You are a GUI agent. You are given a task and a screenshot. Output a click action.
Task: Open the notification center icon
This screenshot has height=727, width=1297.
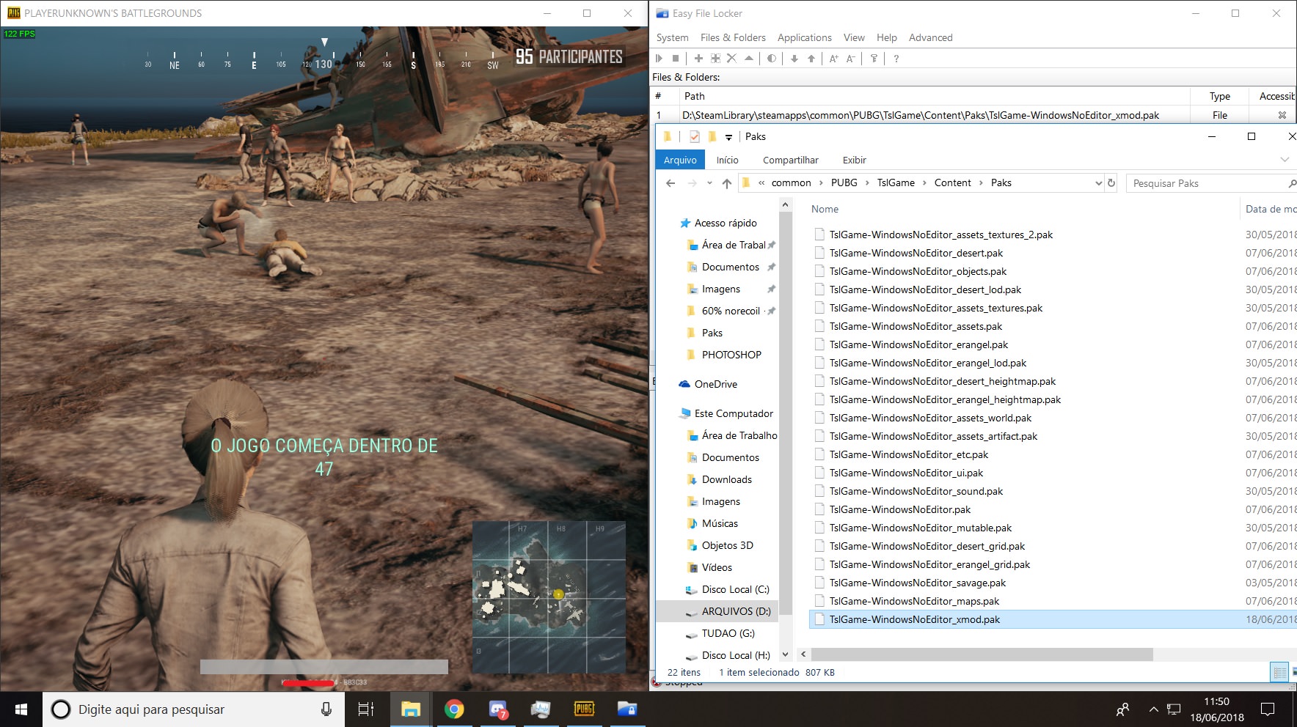coord(1268,709)
